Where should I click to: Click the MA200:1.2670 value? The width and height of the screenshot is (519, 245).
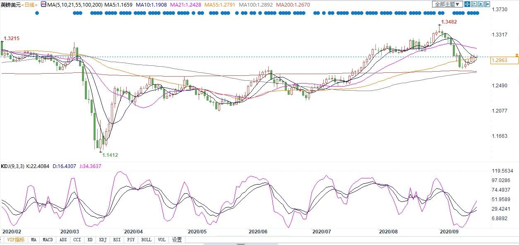click(x=293, y=4)
